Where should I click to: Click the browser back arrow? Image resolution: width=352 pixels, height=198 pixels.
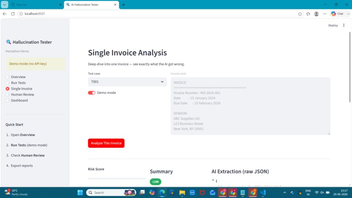pos(4,14)
